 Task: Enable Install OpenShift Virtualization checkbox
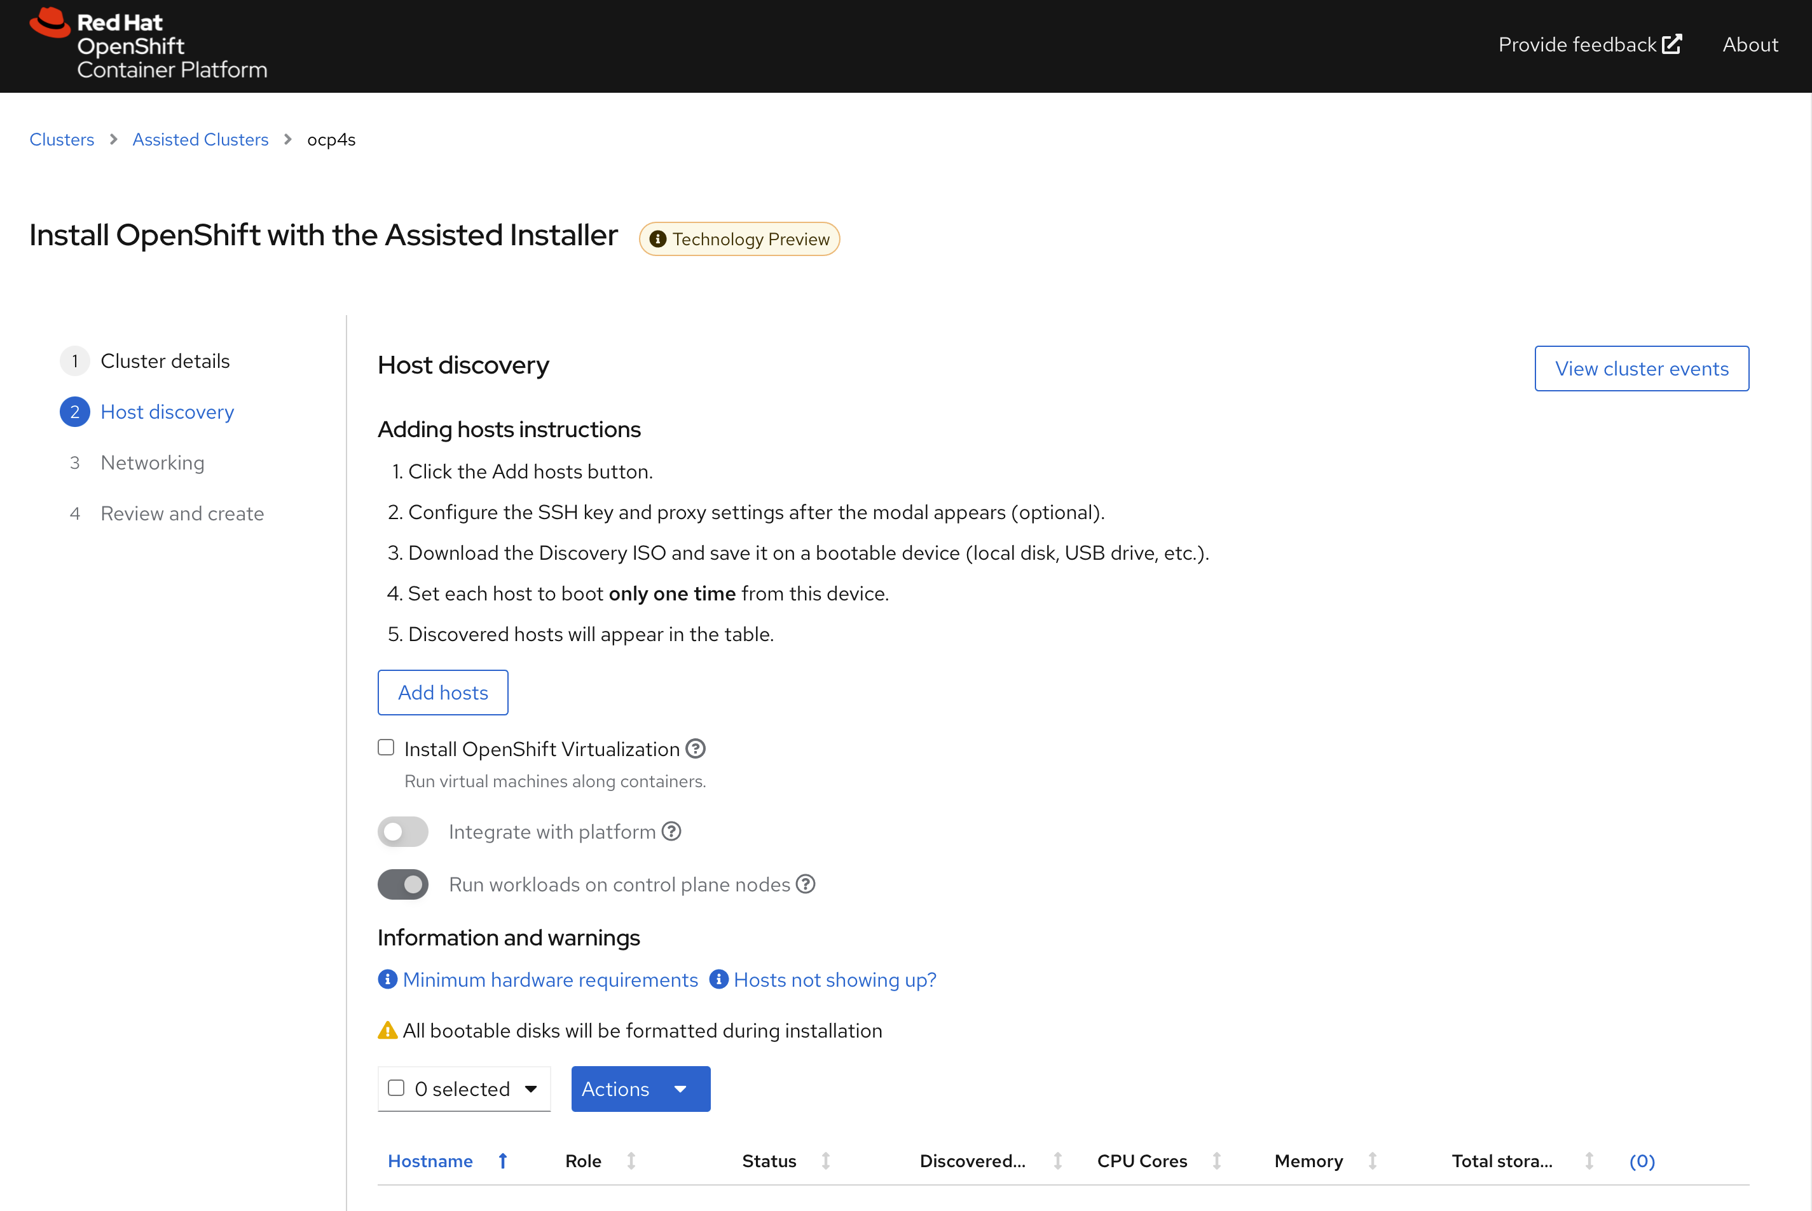point(387,748)
